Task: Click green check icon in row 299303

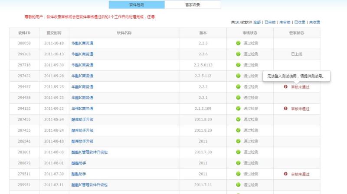Action: (x=238, y=54)
